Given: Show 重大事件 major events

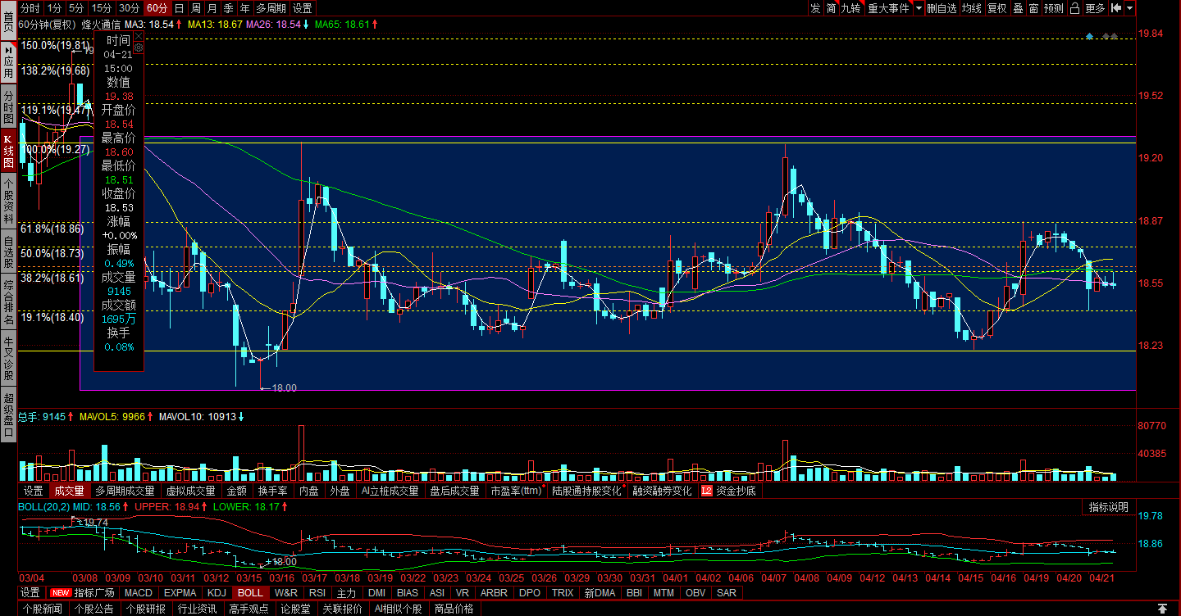Looking at the screenshot, I should (889, 8).
